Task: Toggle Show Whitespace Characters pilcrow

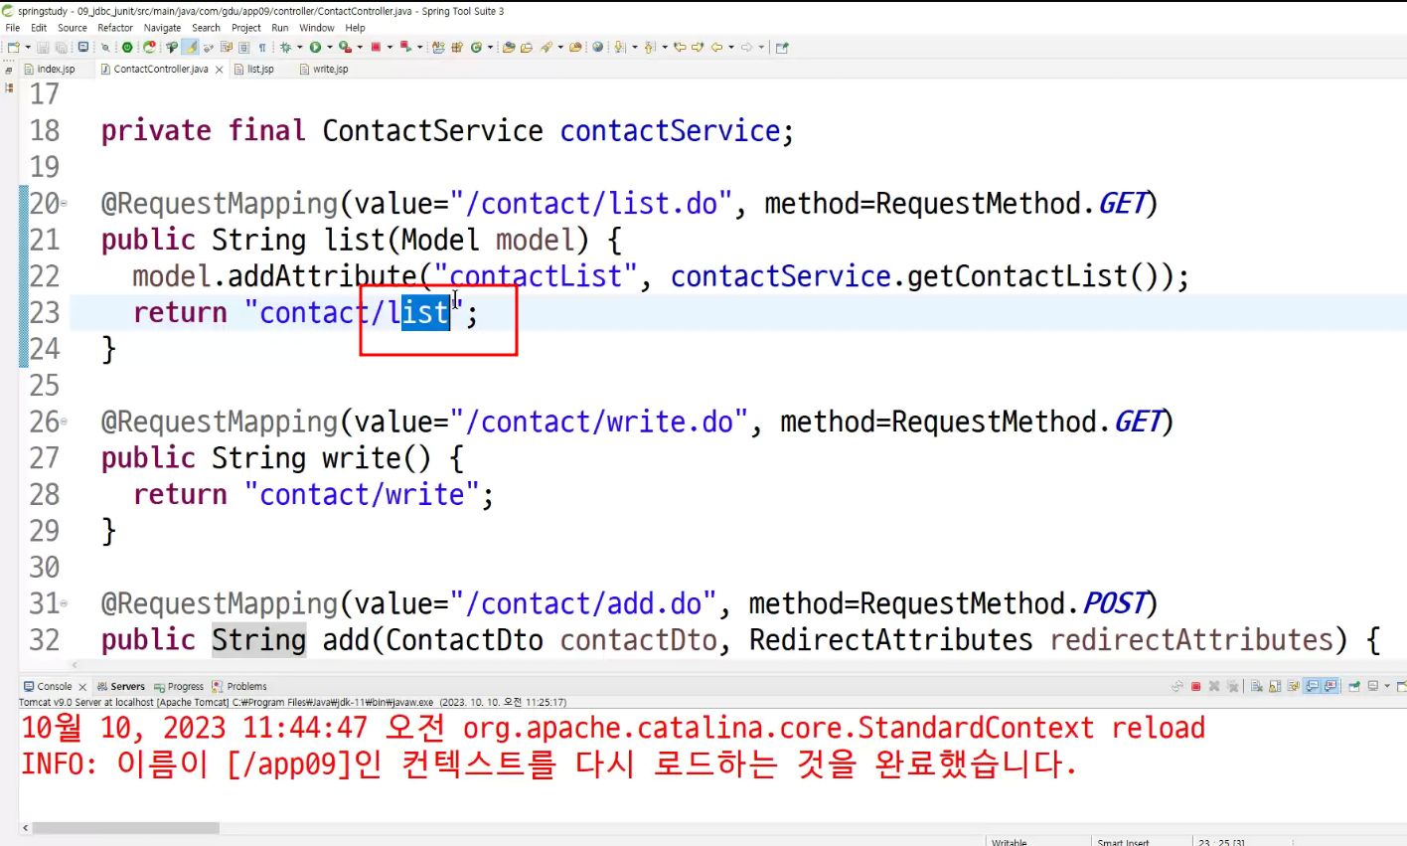Action: 262,47
